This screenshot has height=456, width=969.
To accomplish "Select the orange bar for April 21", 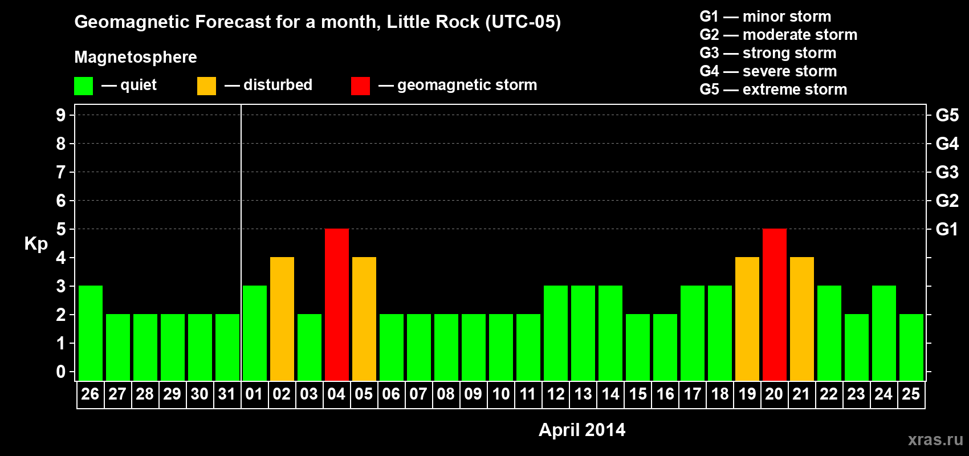I will coord(802,319).
